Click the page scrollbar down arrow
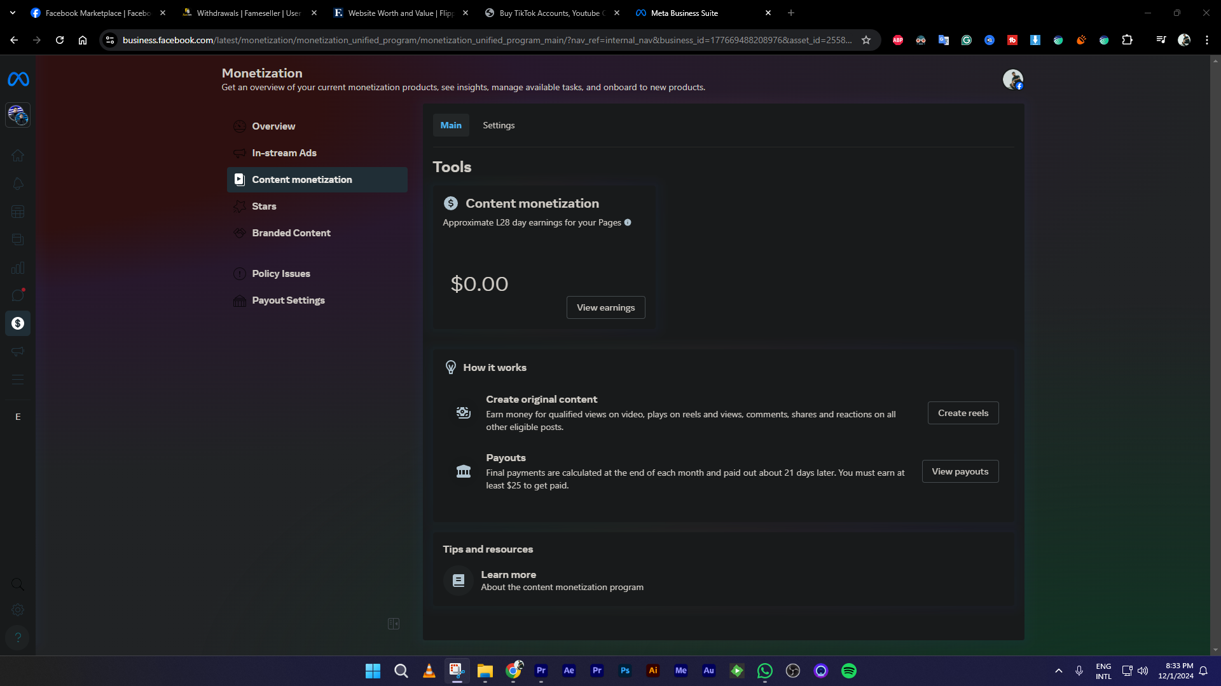1221x686 pixels. [x=1216, y=650]
